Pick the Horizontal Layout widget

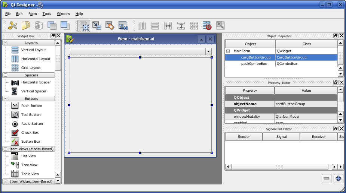pyautogui.click(x=31, y=59)
